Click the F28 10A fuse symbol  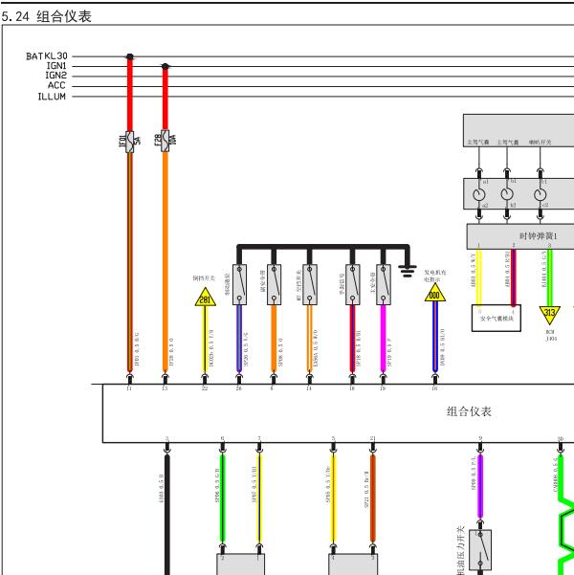pyautogui.click(x=166, y=141)
